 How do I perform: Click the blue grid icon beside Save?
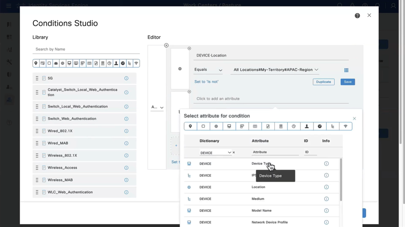click(346, 70)
